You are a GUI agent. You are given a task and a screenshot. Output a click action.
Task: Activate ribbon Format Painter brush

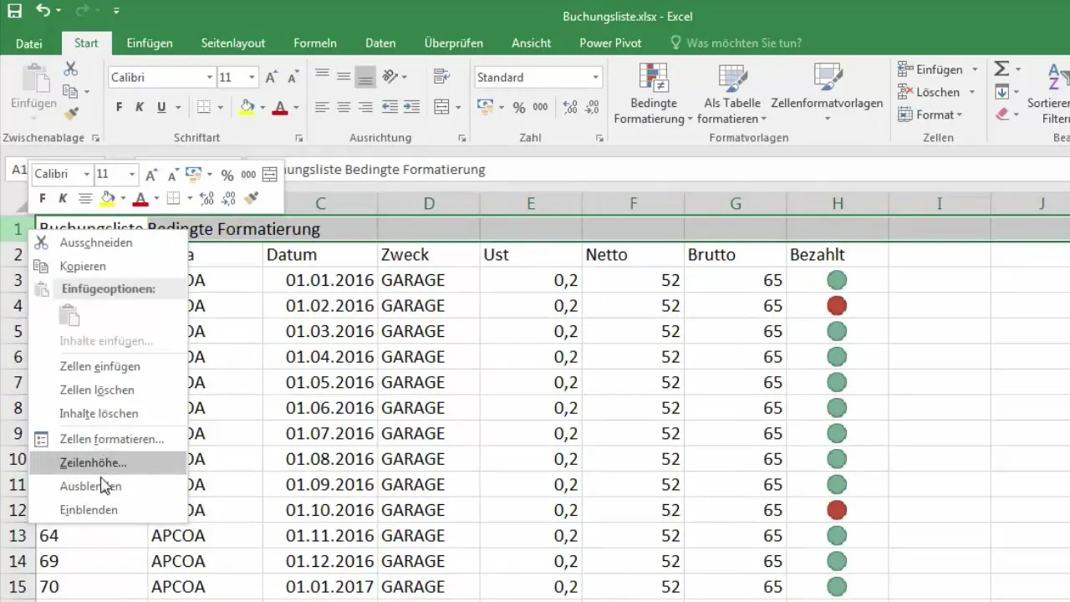coord(71,113)
